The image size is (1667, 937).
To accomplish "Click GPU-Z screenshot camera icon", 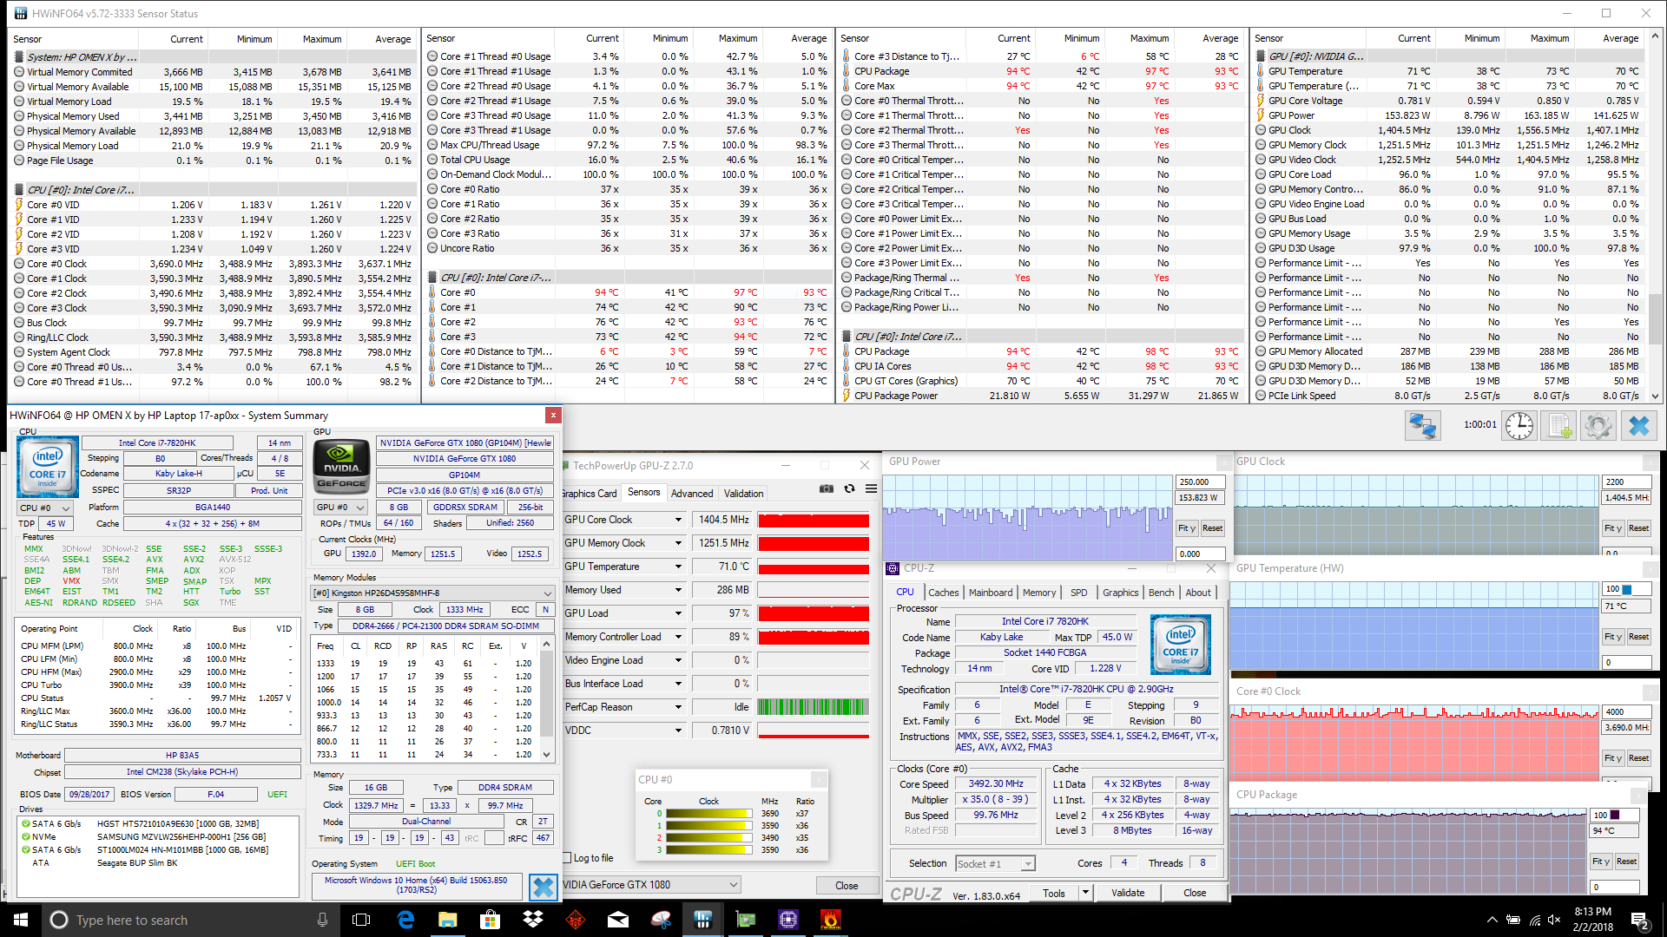I will pos(827,489).
